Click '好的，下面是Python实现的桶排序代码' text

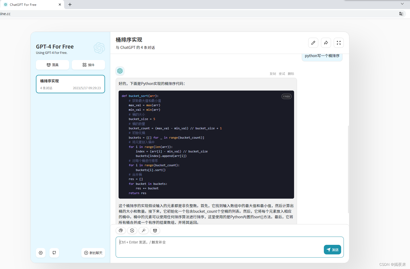coord(152,84)
